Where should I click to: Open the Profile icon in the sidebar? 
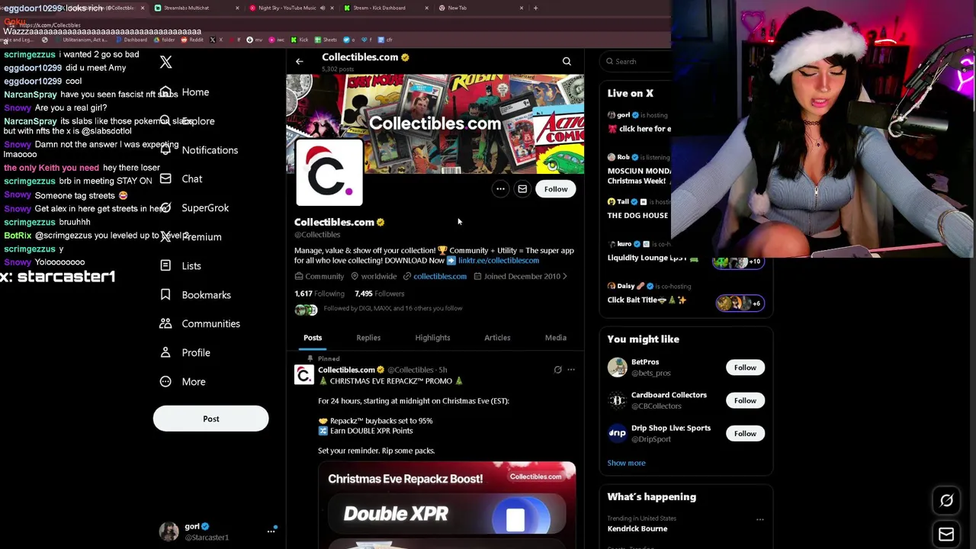[165, 352]
